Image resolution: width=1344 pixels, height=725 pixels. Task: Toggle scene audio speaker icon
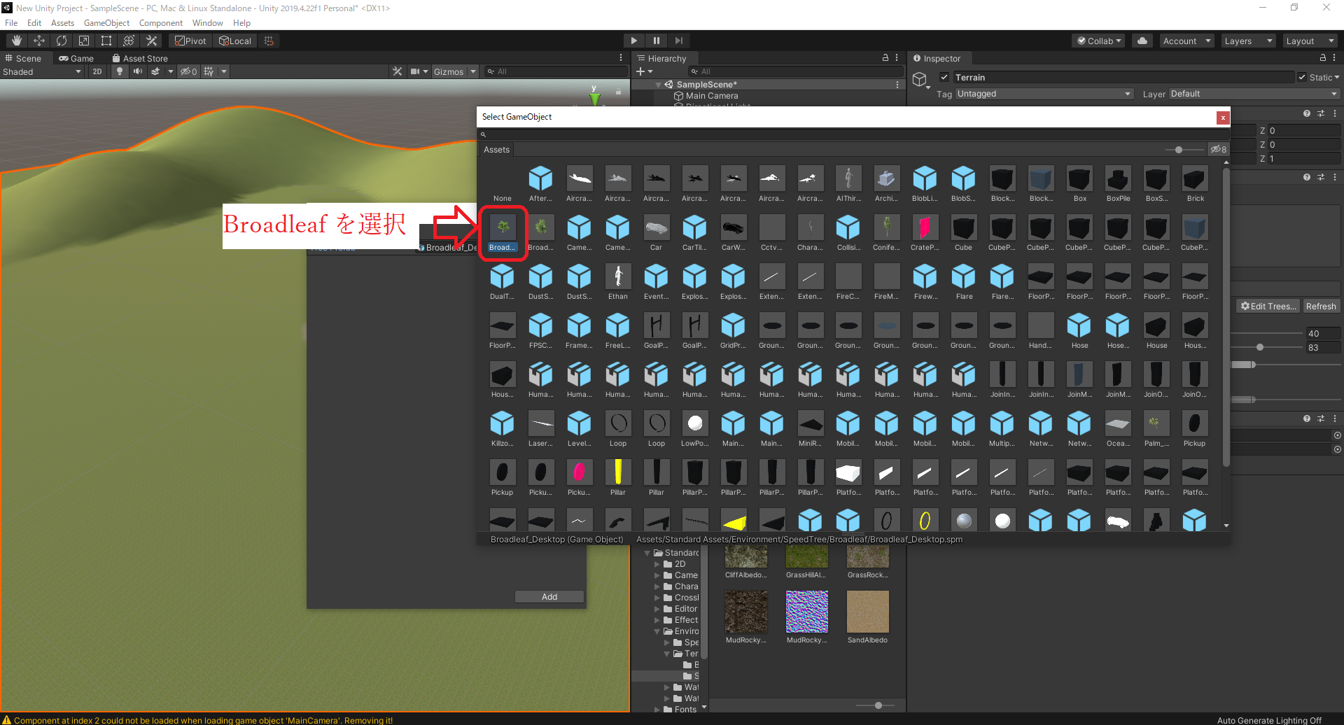pyautogui.click(x=138, y=71)
